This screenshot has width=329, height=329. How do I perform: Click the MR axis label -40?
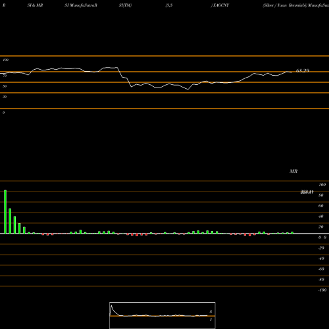321,259
